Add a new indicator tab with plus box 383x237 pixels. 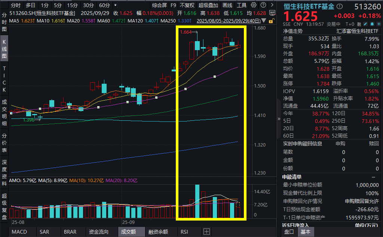pos(206,232)
